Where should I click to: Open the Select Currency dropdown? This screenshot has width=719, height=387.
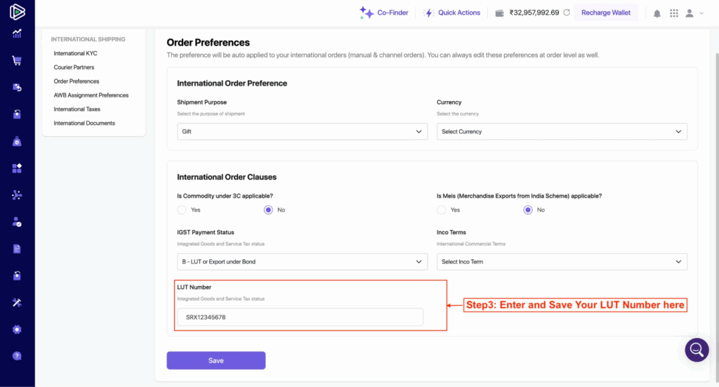coord(562,132)
